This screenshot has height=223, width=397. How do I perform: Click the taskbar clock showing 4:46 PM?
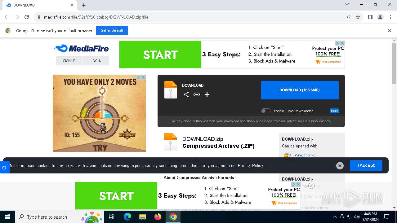coord(370,217)
